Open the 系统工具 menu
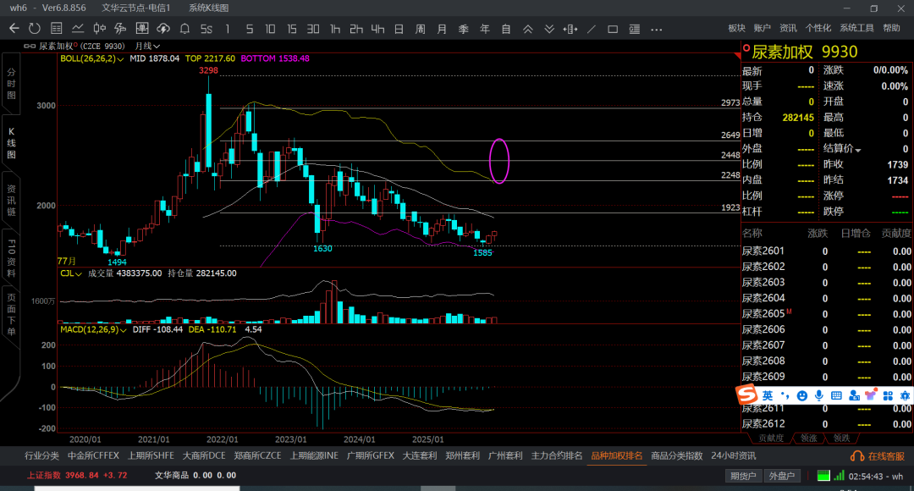The width and height of the screenshot is (914, 491). [x=856, y=29]
